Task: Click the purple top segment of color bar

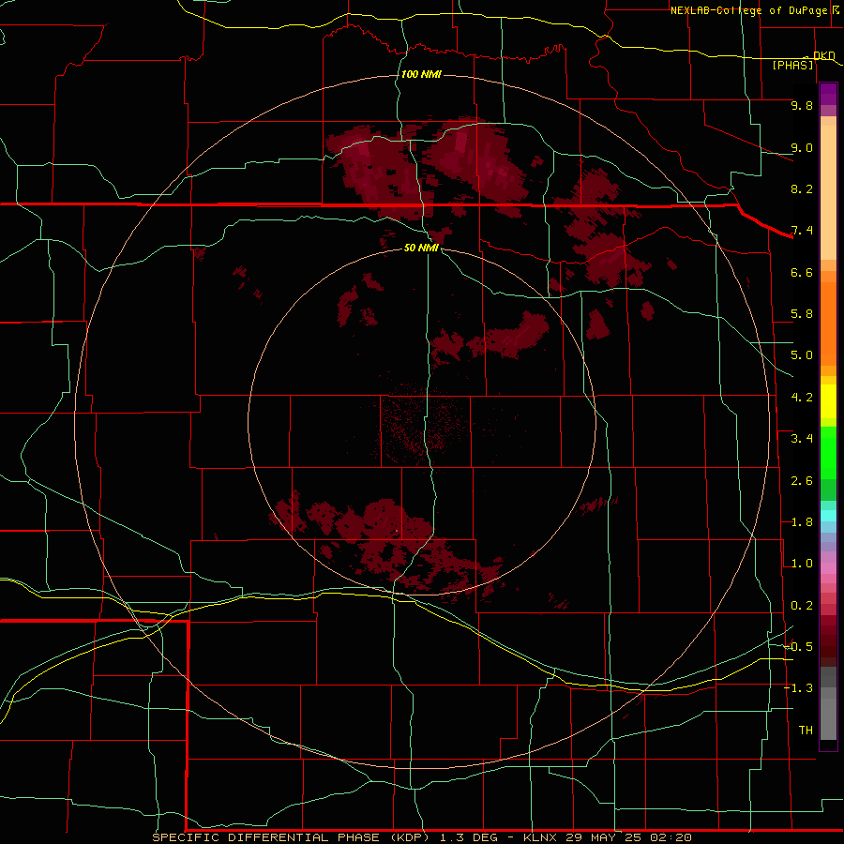Action: pos(828,92)
